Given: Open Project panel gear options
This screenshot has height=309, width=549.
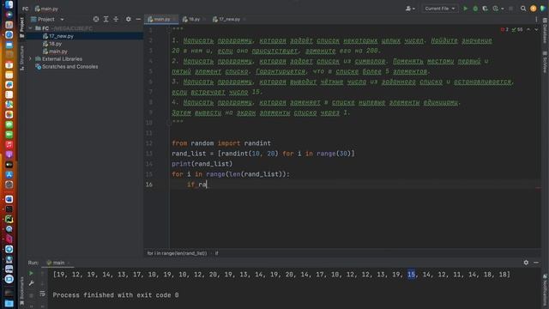Looking at the screenshot, I should (129, 19).
